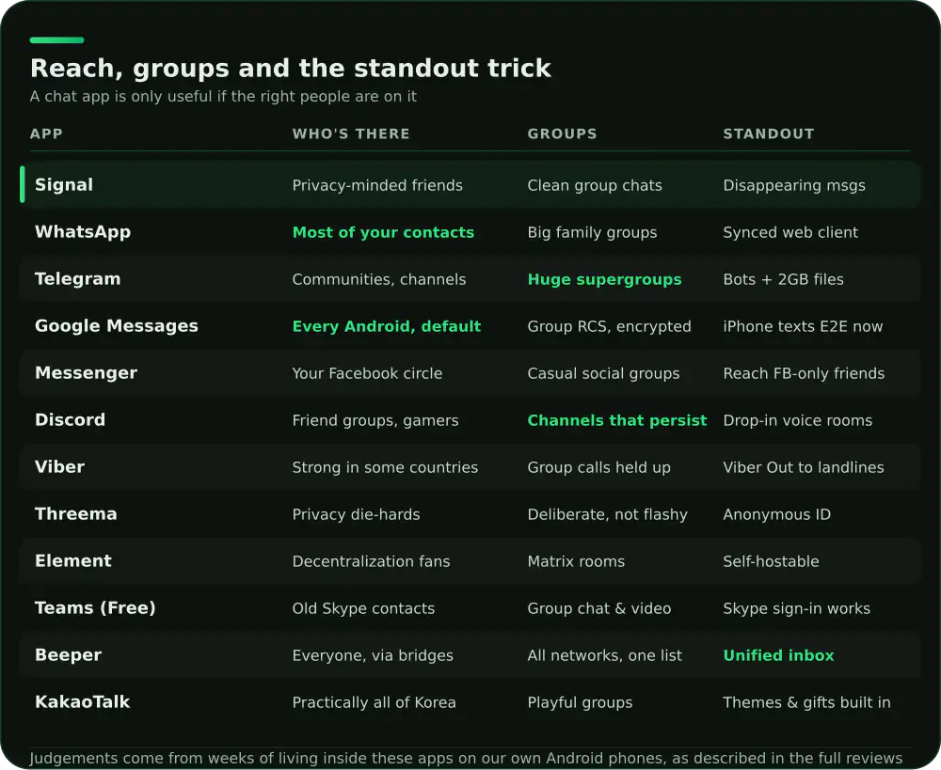
Task: Click the Google Messages app name
Action: tap(117, 326)
